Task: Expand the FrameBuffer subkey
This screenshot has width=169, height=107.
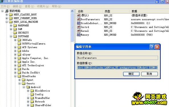Action: (28, 98)
